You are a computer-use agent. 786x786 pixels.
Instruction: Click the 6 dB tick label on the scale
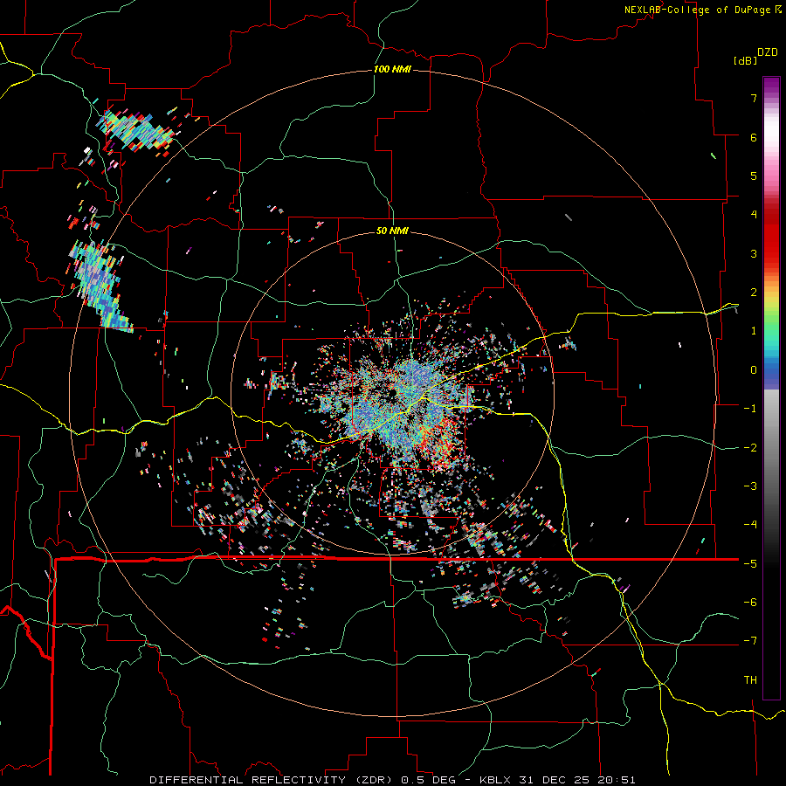click(x=754, y=137)
